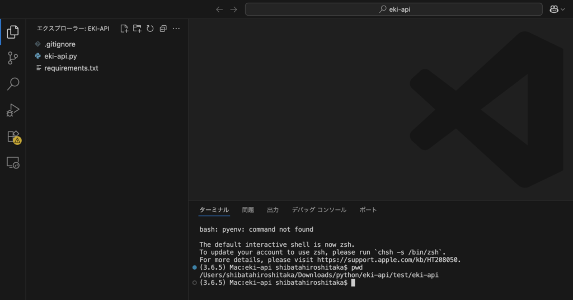The width and height of the screenshot is (573, 300).
Task: Open the Source Control view
Action: pyautogui.click(x=13, y=58)
